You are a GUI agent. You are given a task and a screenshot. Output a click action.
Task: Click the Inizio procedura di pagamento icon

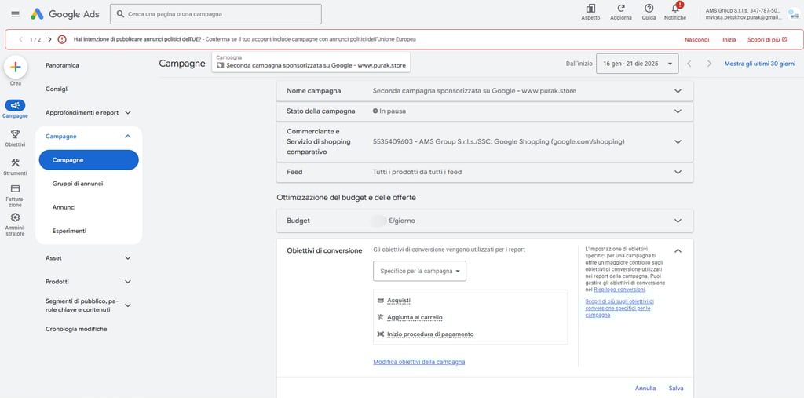(381, 334)
